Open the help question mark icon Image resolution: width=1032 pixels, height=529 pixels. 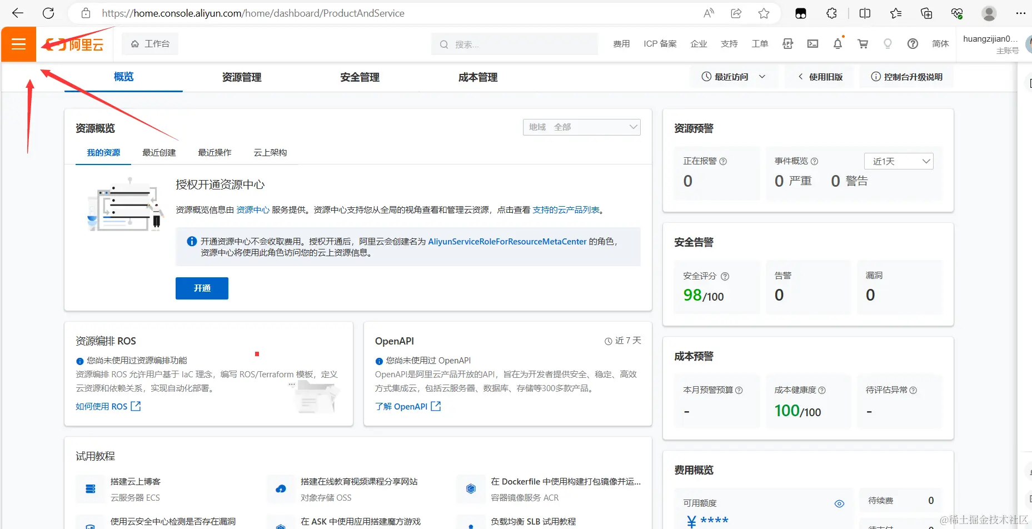click(913, 44)
